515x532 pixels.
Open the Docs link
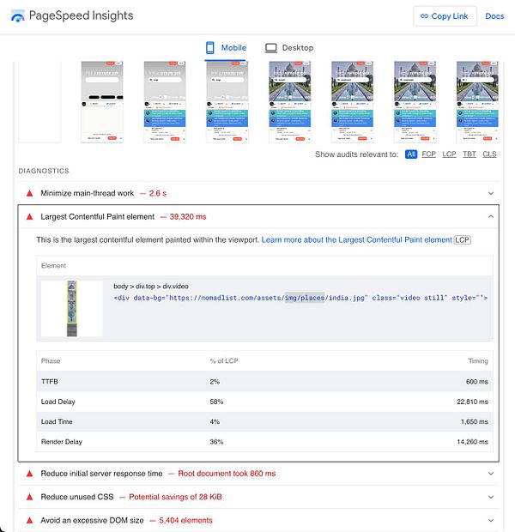(x=494, y=16)
